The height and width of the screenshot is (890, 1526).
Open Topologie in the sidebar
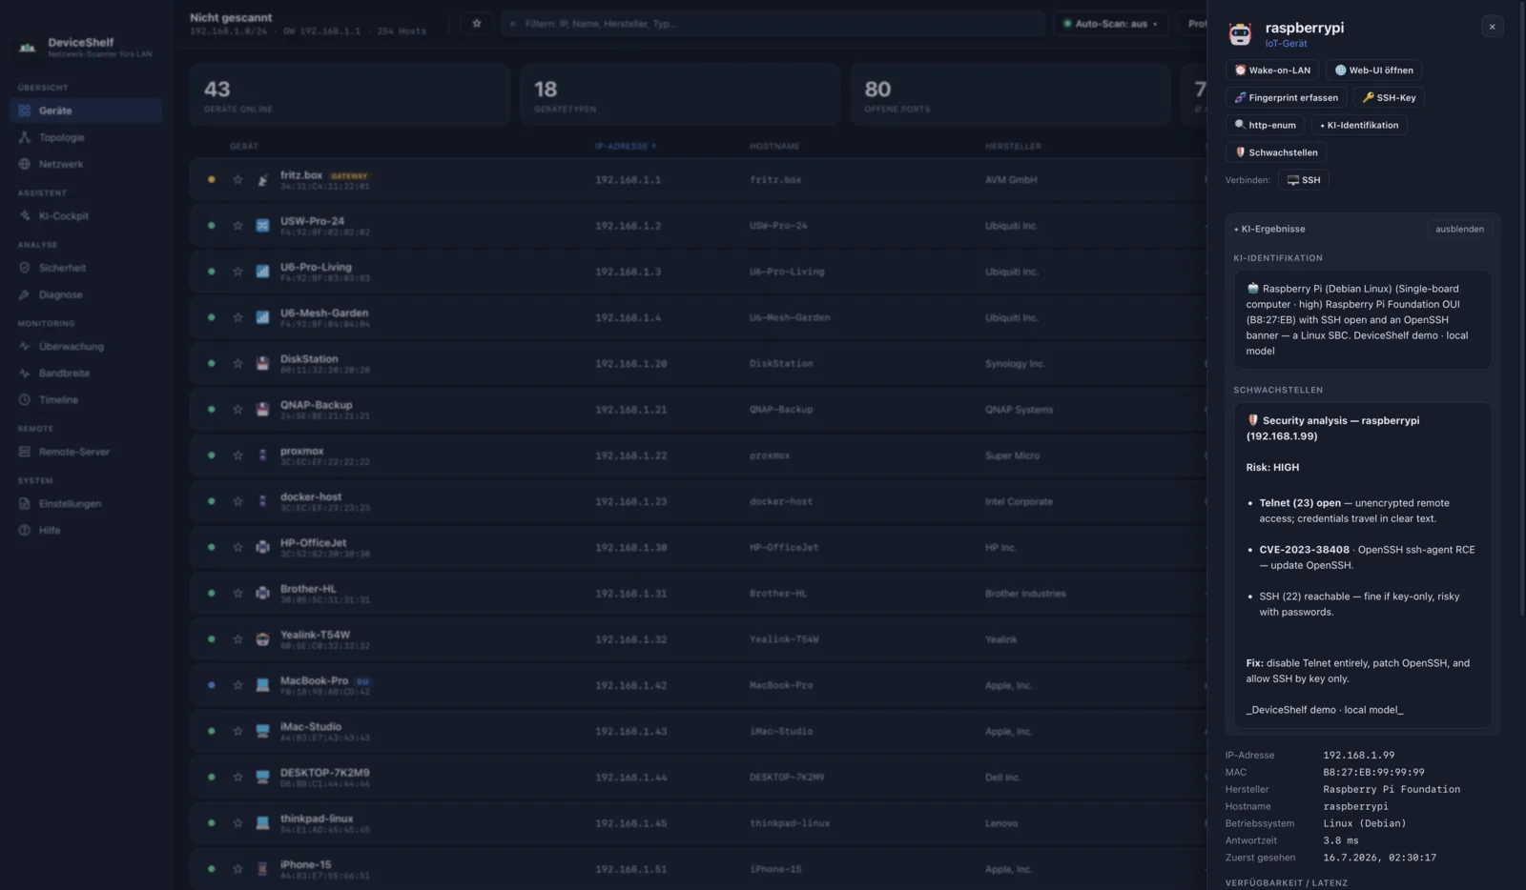pyautogui.click(x=86, y=137)
